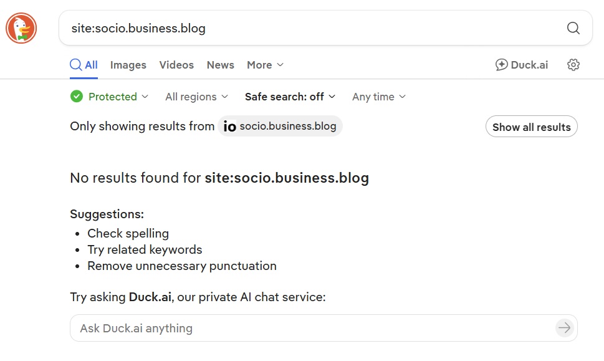This screenshot has width=604, height=361.
Task: Go to the News tab
Action: tap(220, 65)
